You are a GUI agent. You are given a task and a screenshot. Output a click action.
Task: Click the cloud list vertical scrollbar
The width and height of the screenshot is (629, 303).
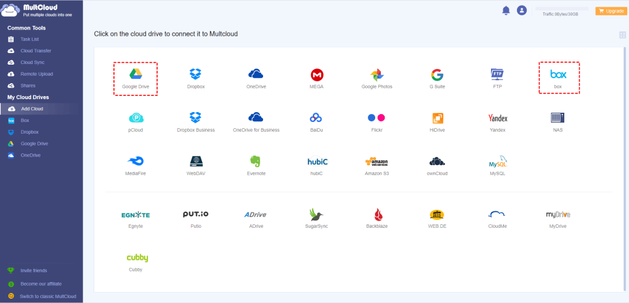point(623,169)
